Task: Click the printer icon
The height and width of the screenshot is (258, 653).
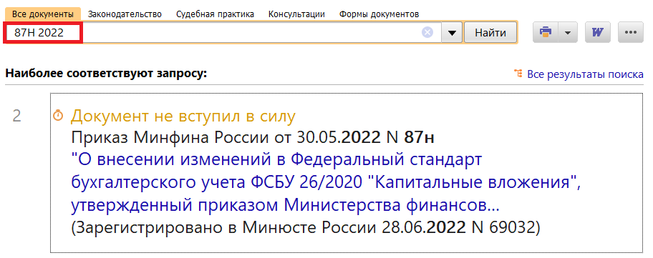Action: pos(546,32)
